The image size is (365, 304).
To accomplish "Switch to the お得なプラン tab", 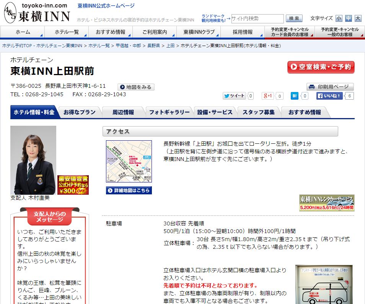I will [x=79, y=112].
